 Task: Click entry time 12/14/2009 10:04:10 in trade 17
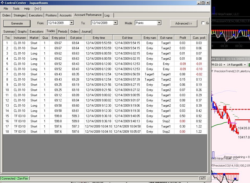point(99,126)
